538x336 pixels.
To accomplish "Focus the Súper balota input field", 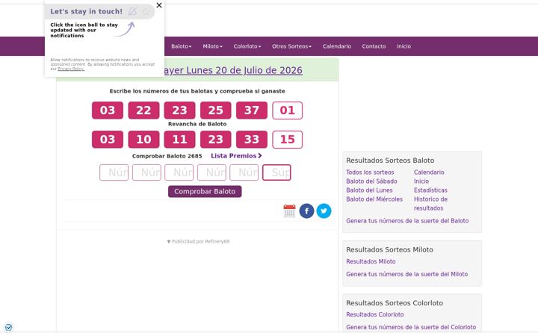I will (x=276, y=172).
